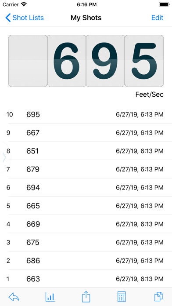Screen dimensions: 172x306
Task: Select shot 3 with velocity 675
Action: coord(86,242)
